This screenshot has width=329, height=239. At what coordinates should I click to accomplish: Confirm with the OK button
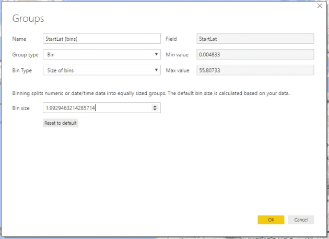(271, 220)
